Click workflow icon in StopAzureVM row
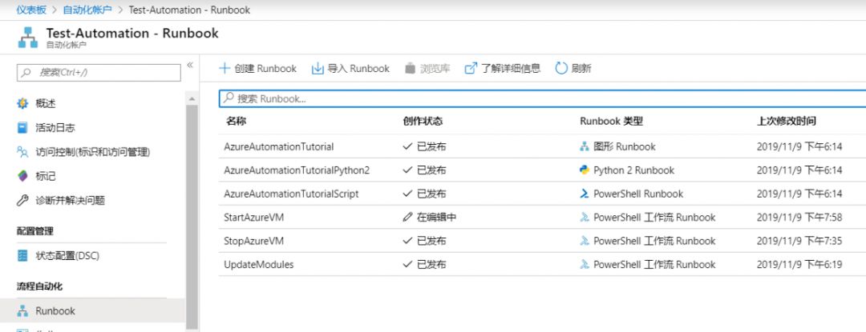This screenshot has height=332, width=866. [585, 241]
